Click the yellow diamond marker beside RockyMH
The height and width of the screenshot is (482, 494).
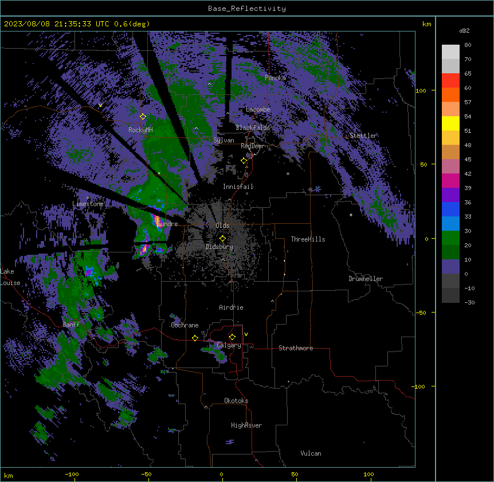pyautogui.click(x=143, y=117)
